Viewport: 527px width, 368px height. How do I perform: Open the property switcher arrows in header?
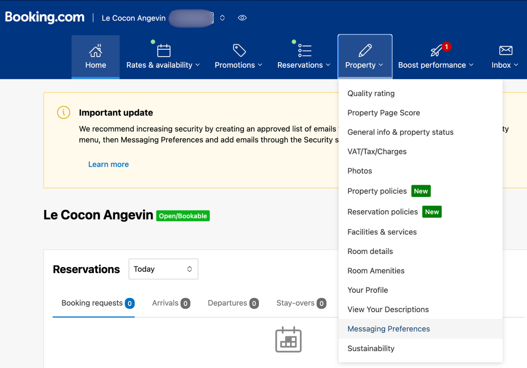coord(222,18)
